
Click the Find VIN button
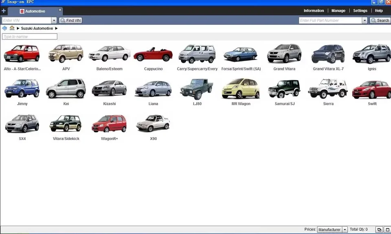[x=71, y=20]
